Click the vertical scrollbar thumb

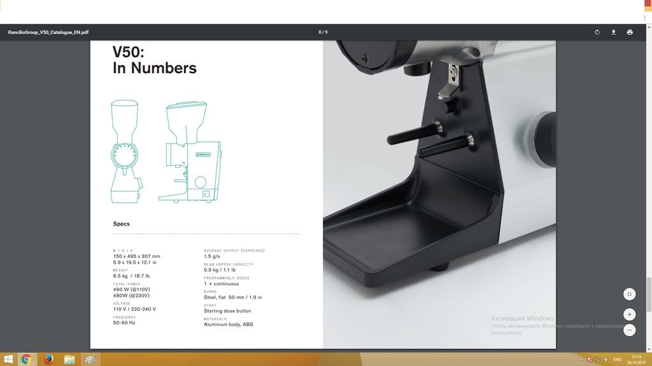pos(649,295)
